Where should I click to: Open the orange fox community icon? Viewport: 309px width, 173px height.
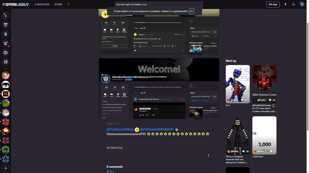pyautogui.click(x=5, y=112)
